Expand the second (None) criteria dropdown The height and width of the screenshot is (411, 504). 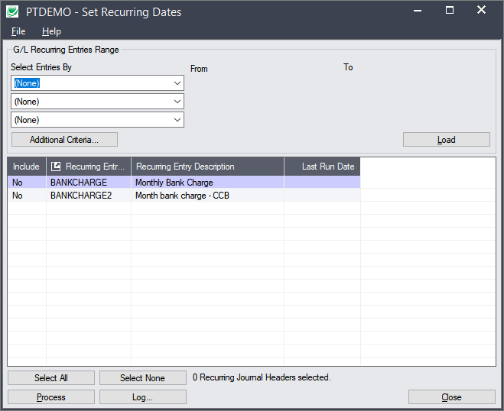coord(177,102)
